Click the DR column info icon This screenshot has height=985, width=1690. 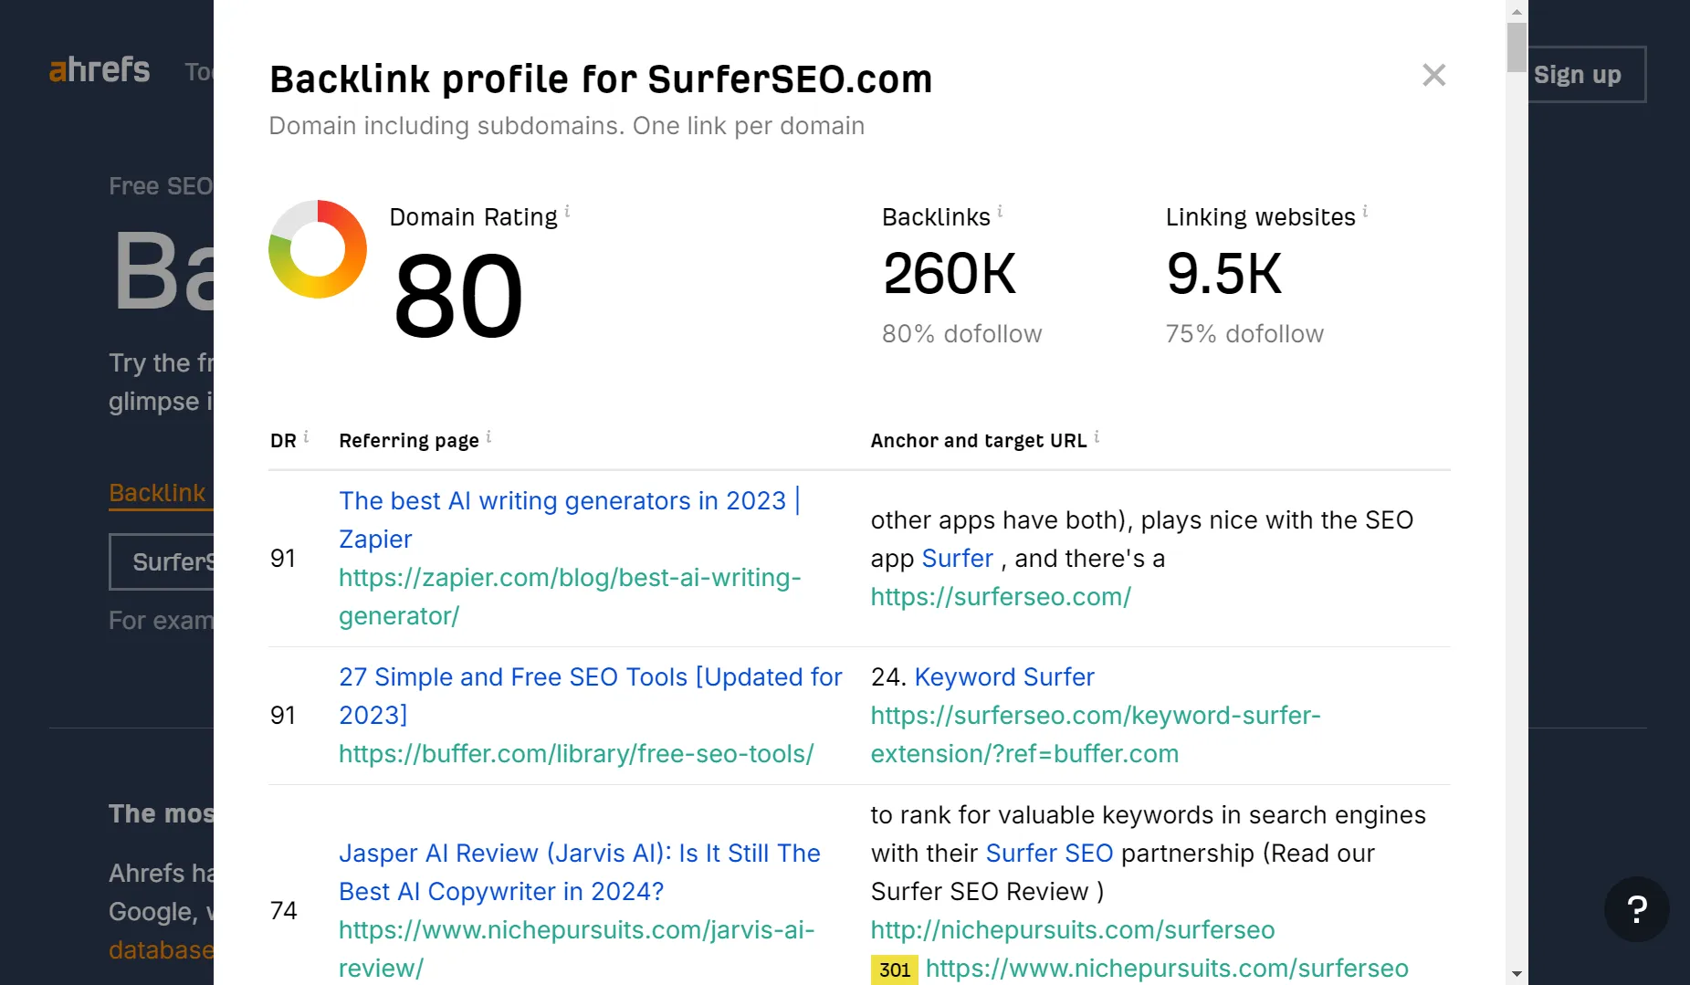click(306, 436)
